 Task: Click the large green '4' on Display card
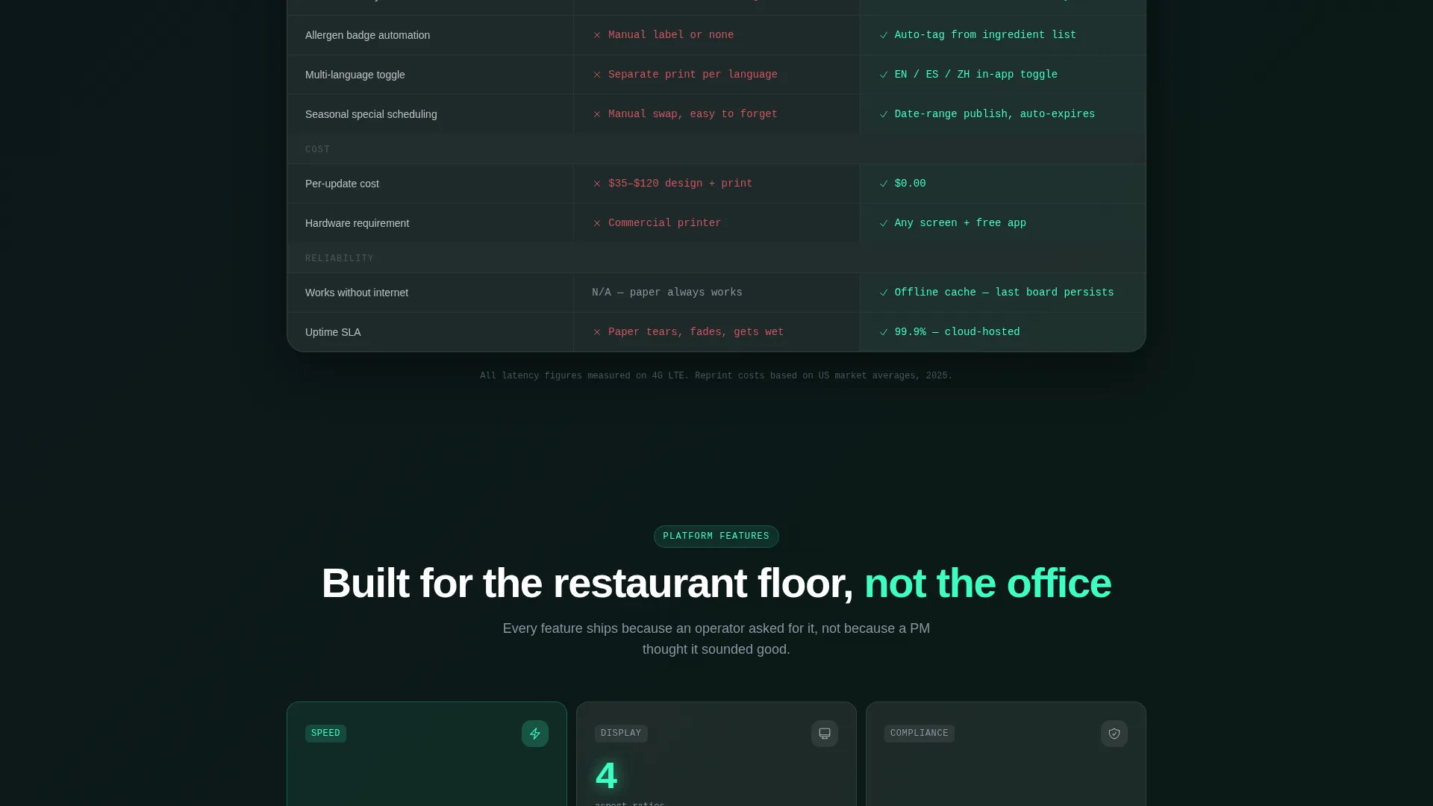coord(606,776)
